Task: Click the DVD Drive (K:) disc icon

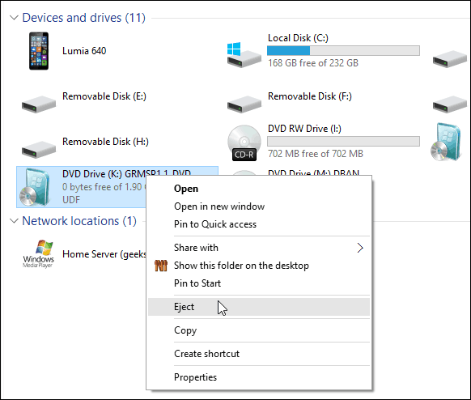Action: (35, 187)
